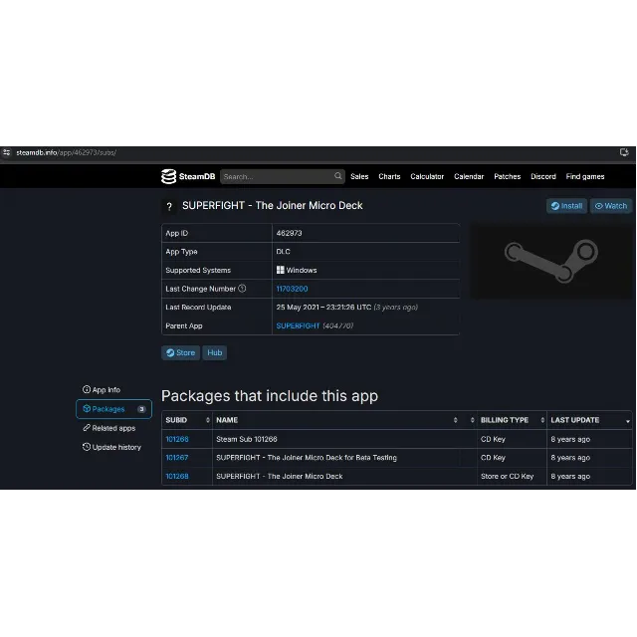The width and height of the screenshot is (637, 637).
Task: Click the Install button
Action: (566, 206)
